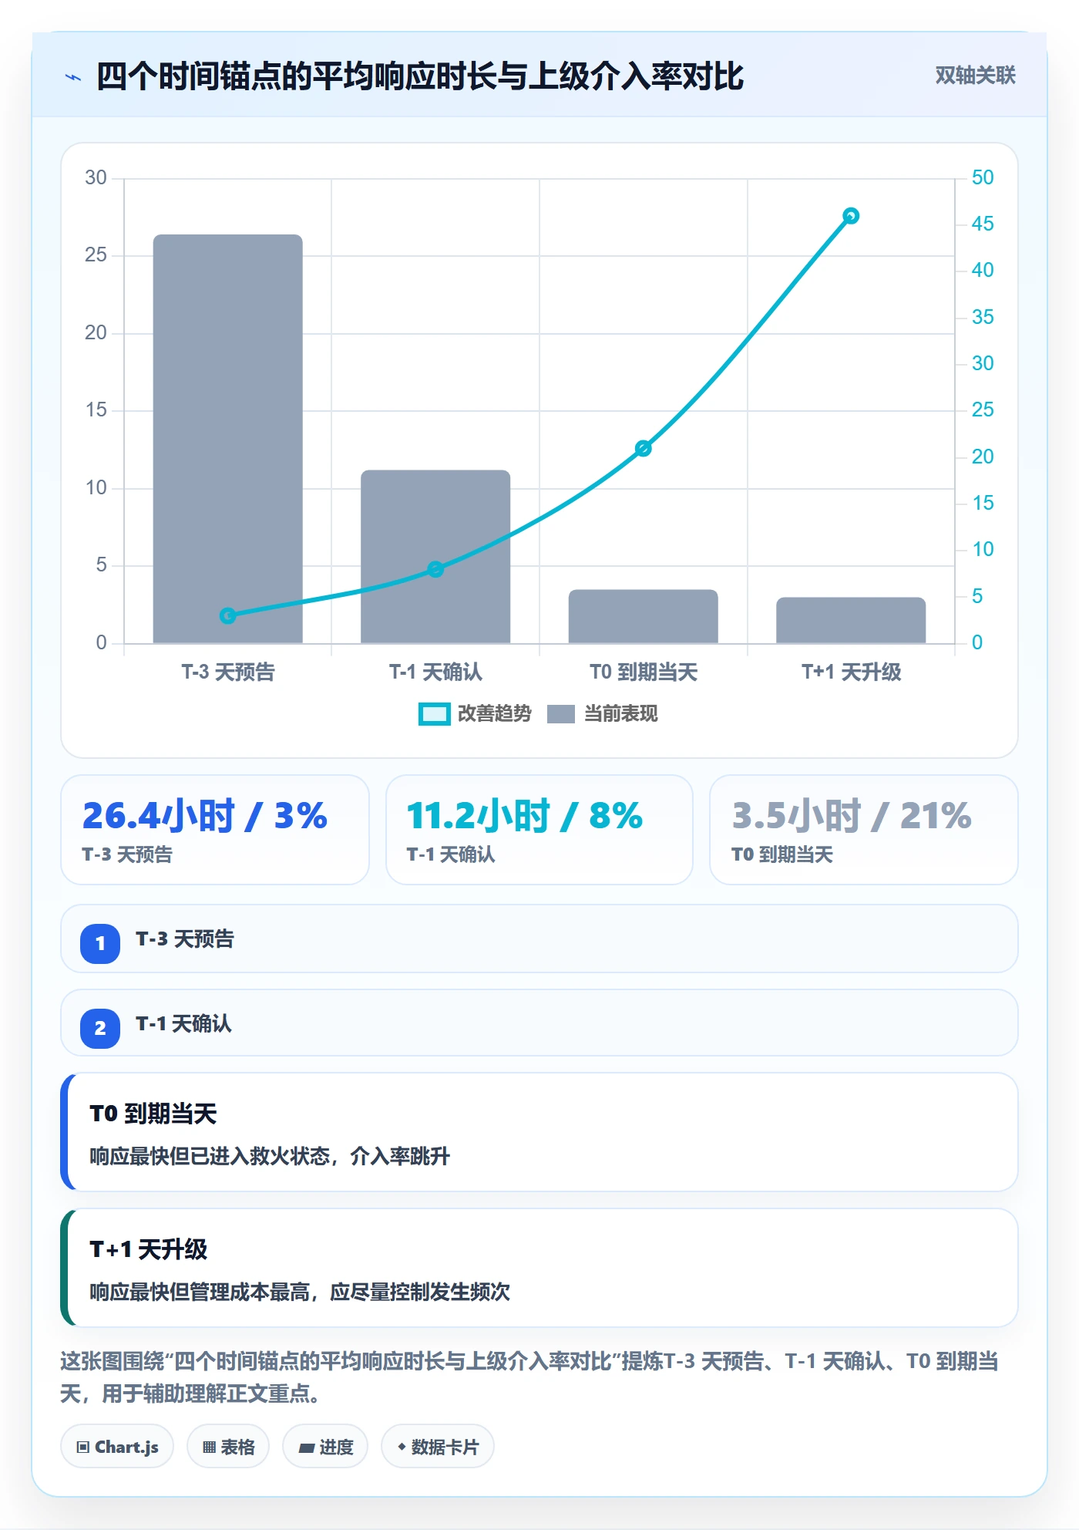Select the trend line point at T0
1079x1530 pixels.
(644, 448)
